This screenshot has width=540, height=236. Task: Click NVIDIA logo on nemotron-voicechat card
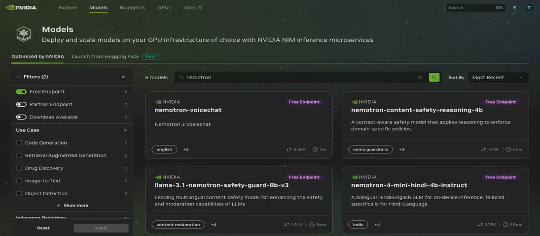tap(158, 102)
